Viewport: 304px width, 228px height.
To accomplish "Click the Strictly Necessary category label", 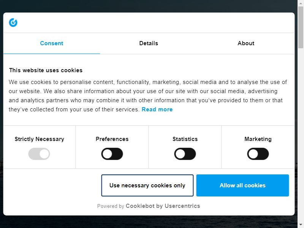I will point(40,139).
